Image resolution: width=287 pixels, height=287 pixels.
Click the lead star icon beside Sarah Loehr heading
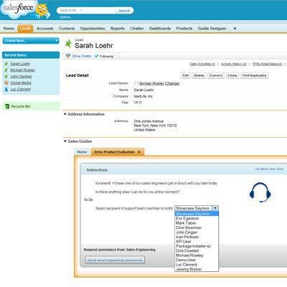(x=68, y=44)
